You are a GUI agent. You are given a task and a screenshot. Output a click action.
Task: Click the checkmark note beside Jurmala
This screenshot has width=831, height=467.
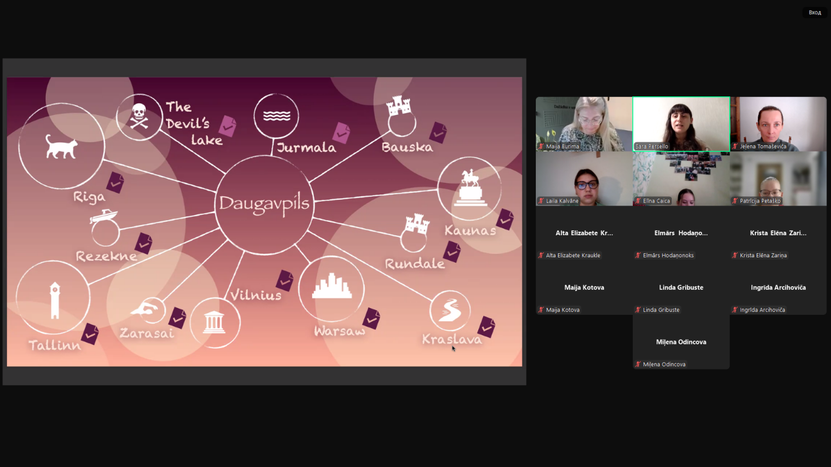click(x=341, y=132)
